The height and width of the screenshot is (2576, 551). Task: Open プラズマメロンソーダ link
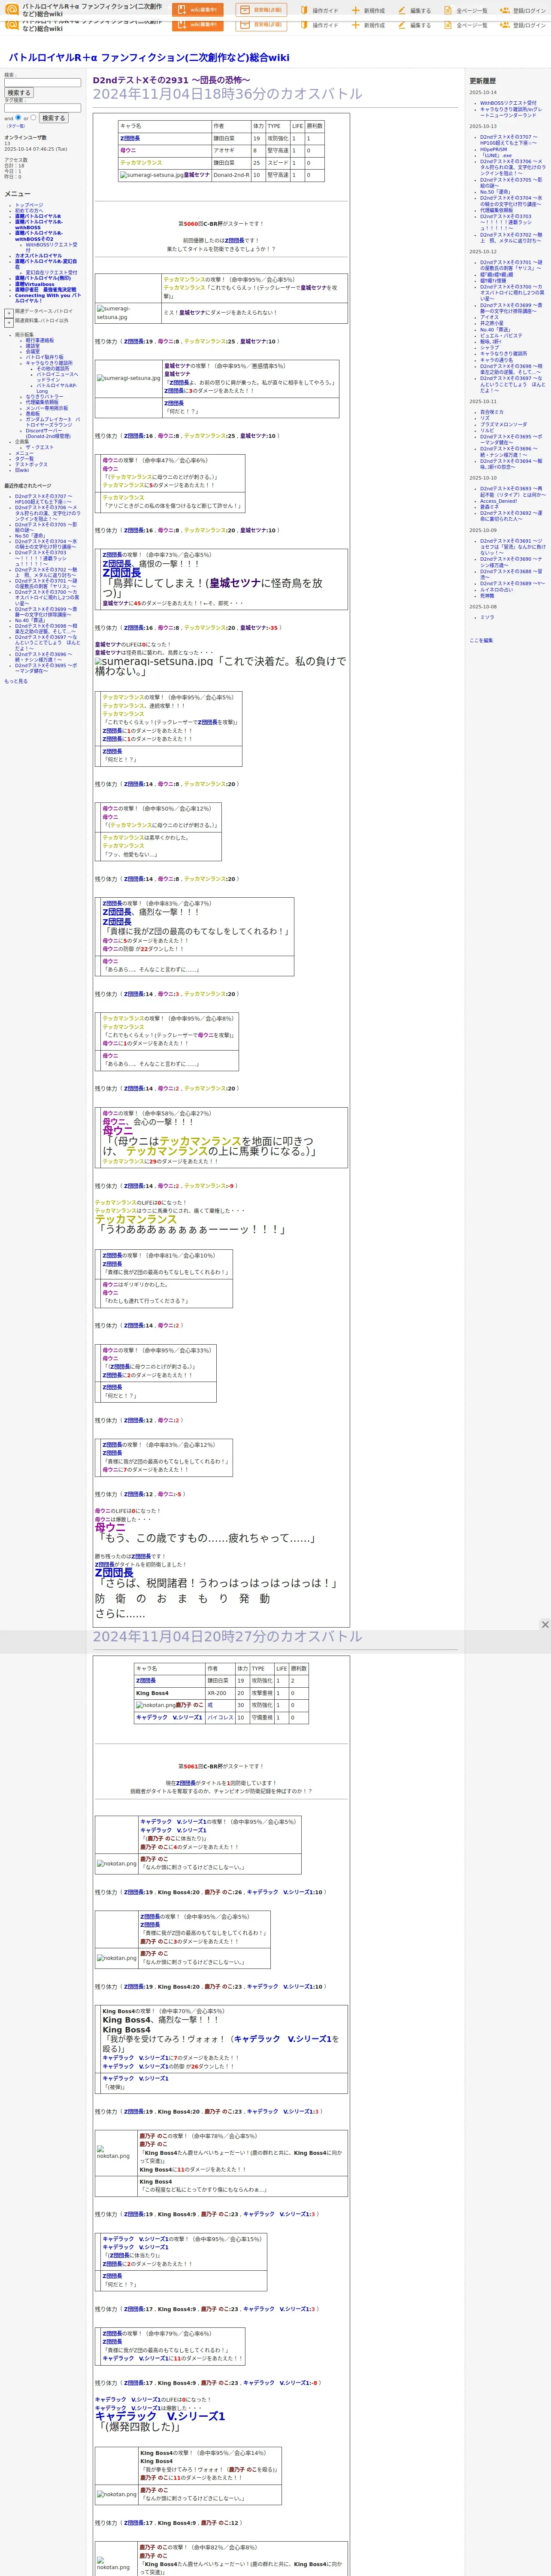click(503, 424)
